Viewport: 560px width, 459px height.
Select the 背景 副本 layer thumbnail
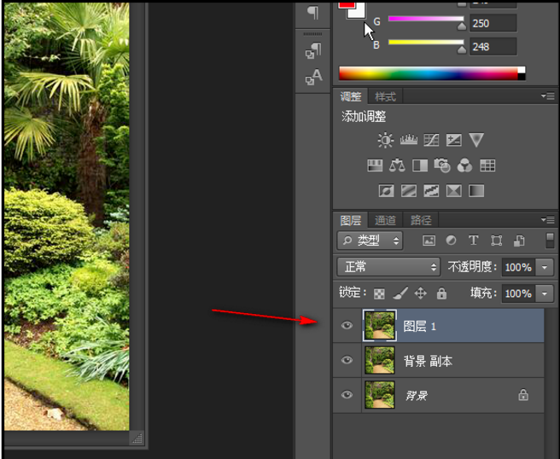pos(378,361)
